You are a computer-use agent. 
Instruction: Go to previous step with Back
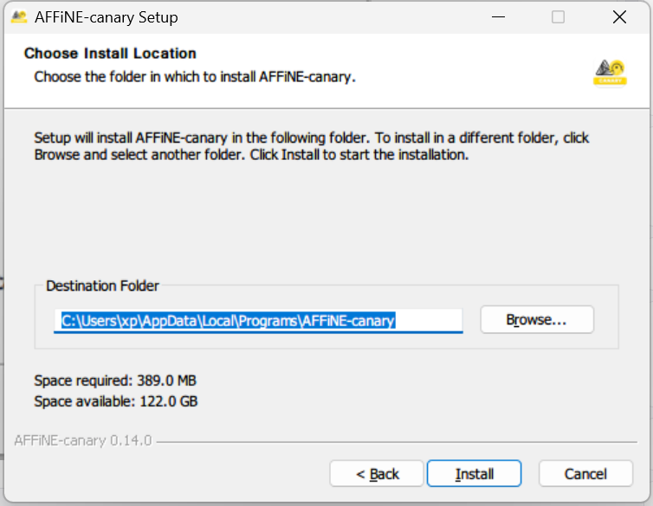point(377,474)
